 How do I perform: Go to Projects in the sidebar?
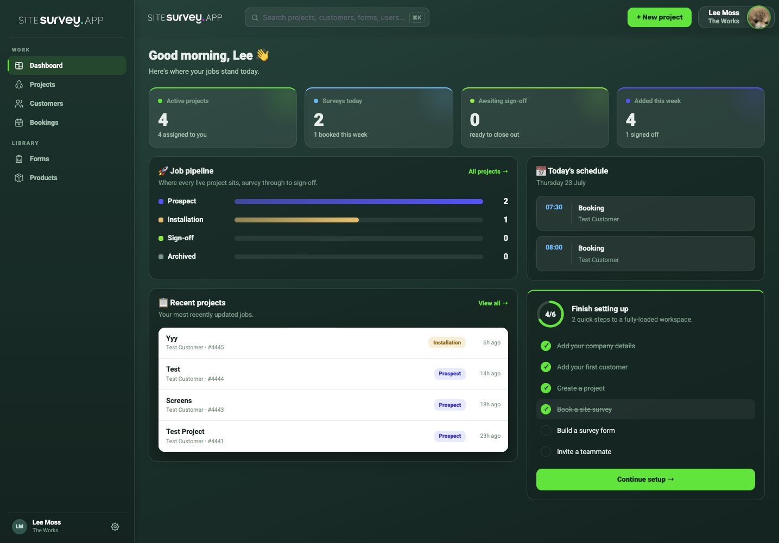(x=67, y=85)
